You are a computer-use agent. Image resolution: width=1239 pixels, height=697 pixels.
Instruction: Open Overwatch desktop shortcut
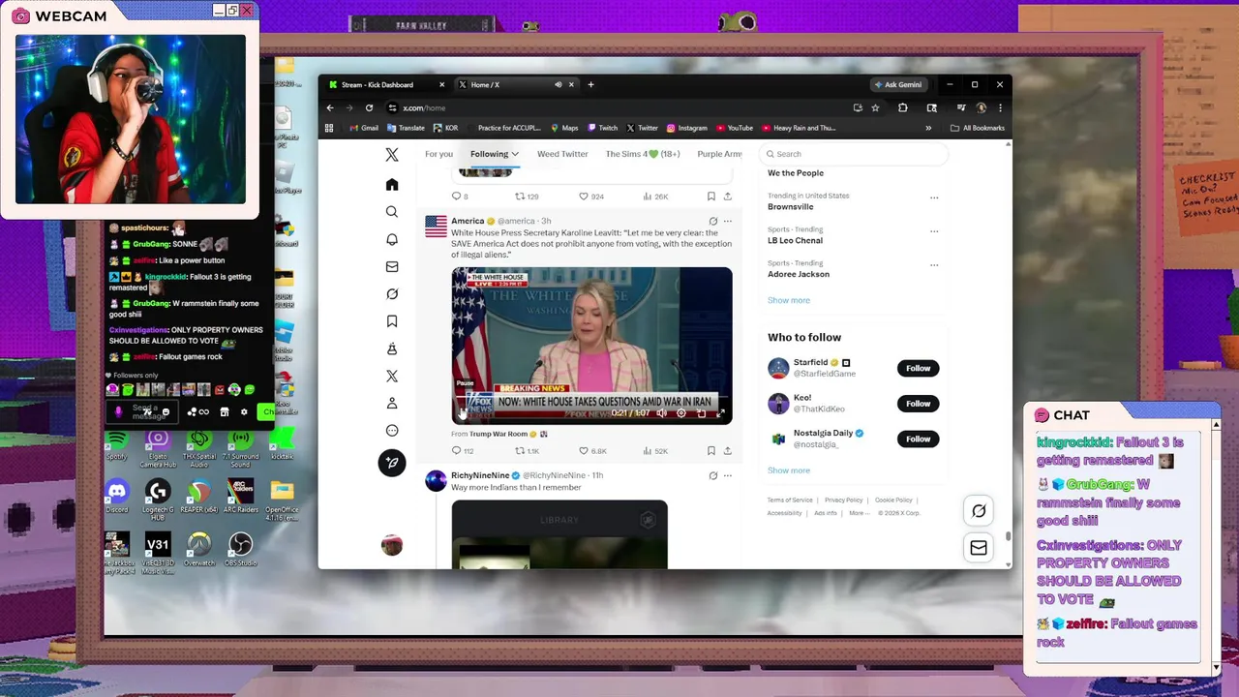(199, 550)
